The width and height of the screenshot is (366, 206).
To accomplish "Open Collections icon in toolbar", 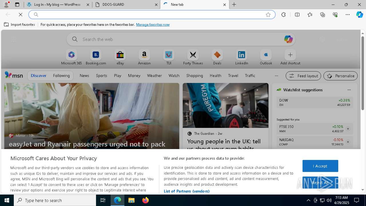I will click(x=323, y=15).
